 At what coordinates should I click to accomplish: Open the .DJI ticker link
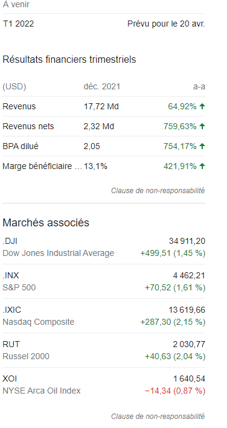(10, 241)
